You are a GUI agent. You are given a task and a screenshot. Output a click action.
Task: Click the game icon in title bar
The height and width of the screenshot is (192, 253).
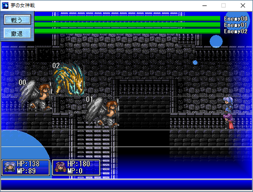coord(5,5)
